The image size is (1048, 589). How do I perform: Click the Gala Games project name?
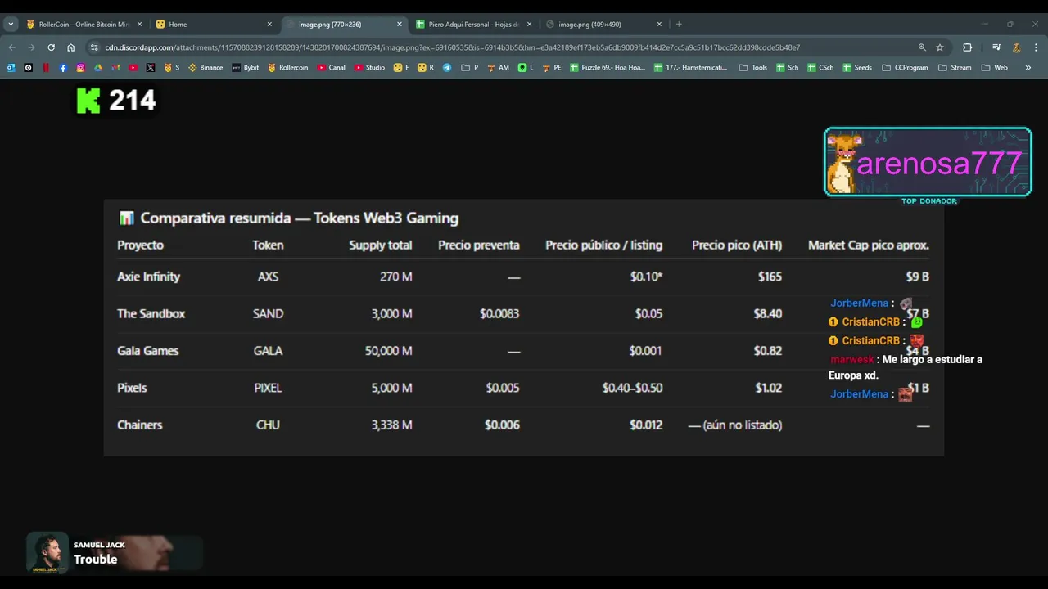[147, 350]
